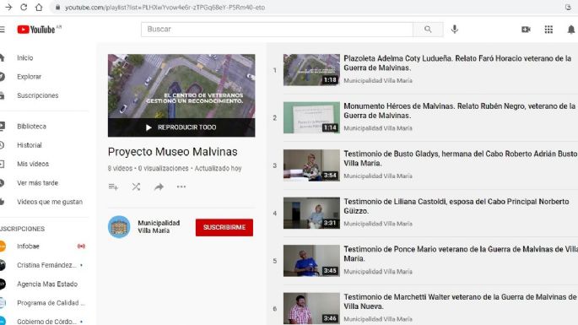Open title Testimonio de Marchetti Walter
Viewport: 578px width, 325px height.
click(x=461, y=301)
